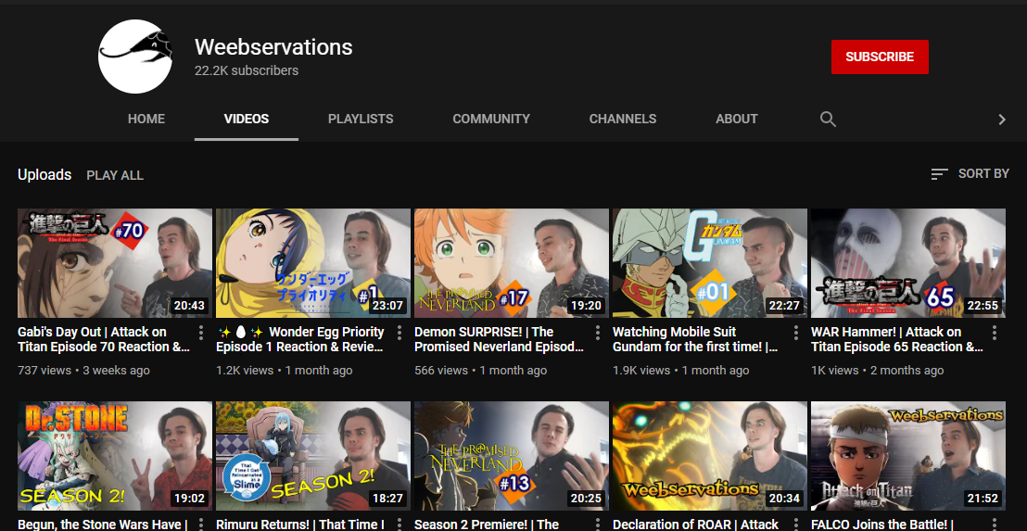Screen dimensions: 1027x531
Task: Click the right chevron to show more tabs
Action: [x=1001, y=120]
